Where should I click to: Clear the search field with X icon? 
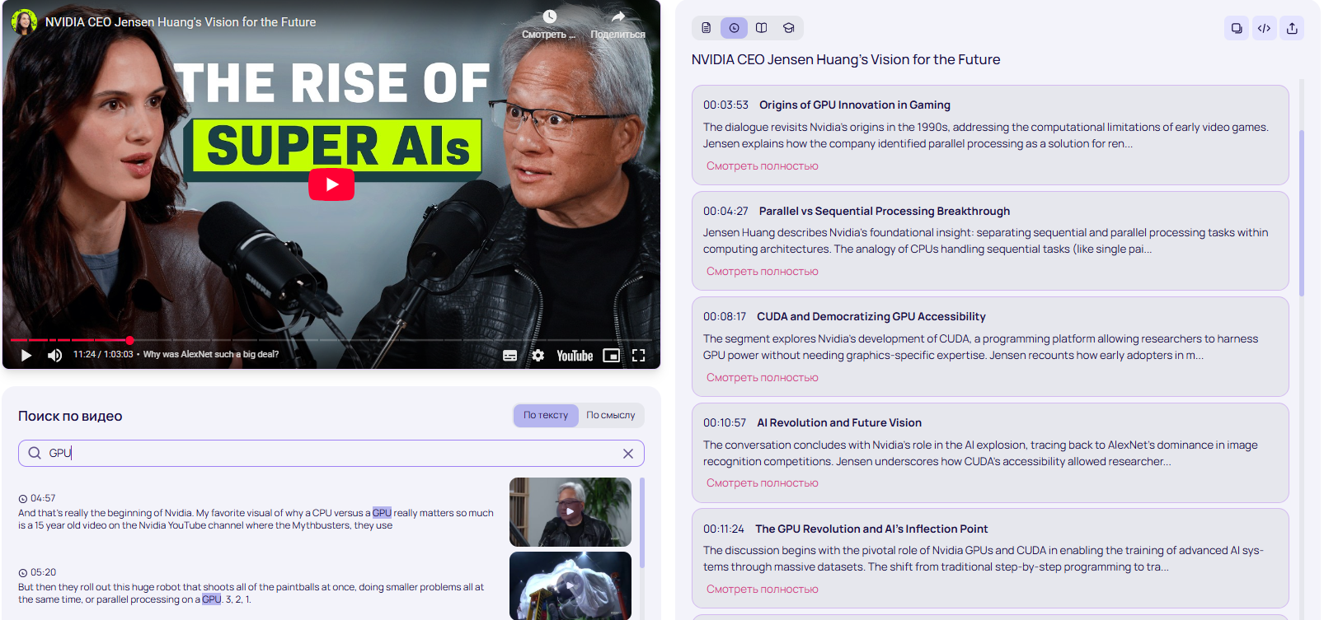[628, 454]
